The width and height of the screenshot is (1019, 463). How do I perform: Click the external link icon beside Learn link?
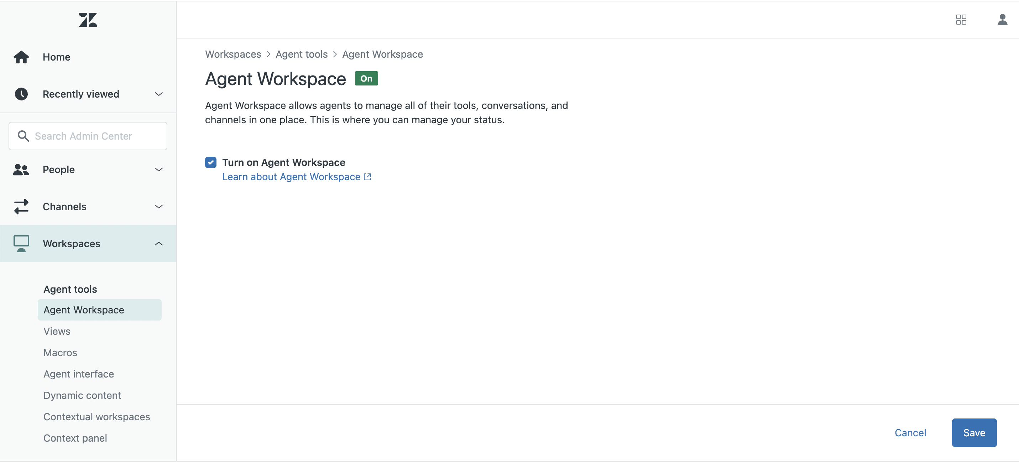coord(367,177)
